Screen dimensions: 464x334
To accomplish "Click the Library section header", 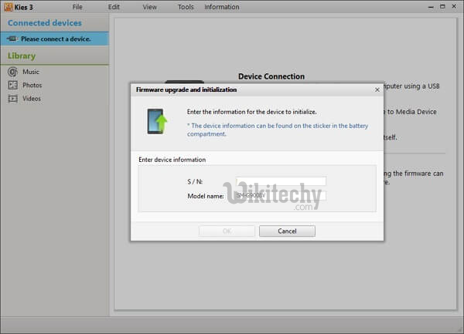I will (22, 56).
